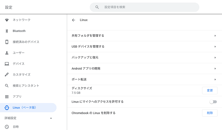Open バックアップと復元 arrow
This screenshot has width=222, height=130.
point(215,58)
